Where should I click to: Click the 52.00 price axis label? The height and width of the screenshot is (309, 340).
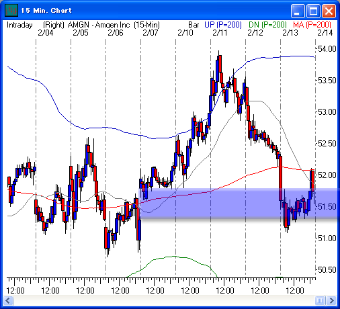point(327,175)
